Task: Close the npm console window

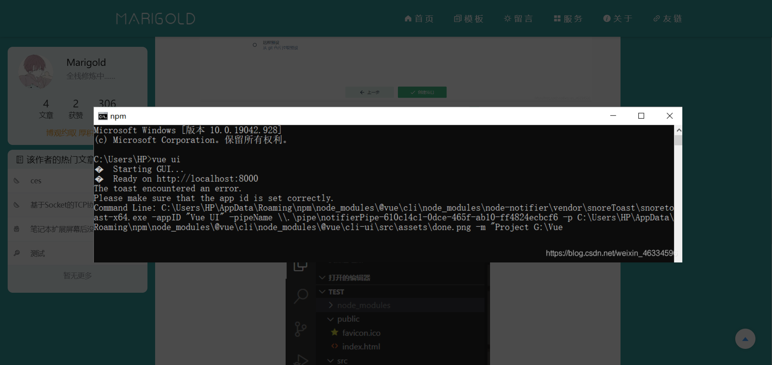Action: (669, 116)
